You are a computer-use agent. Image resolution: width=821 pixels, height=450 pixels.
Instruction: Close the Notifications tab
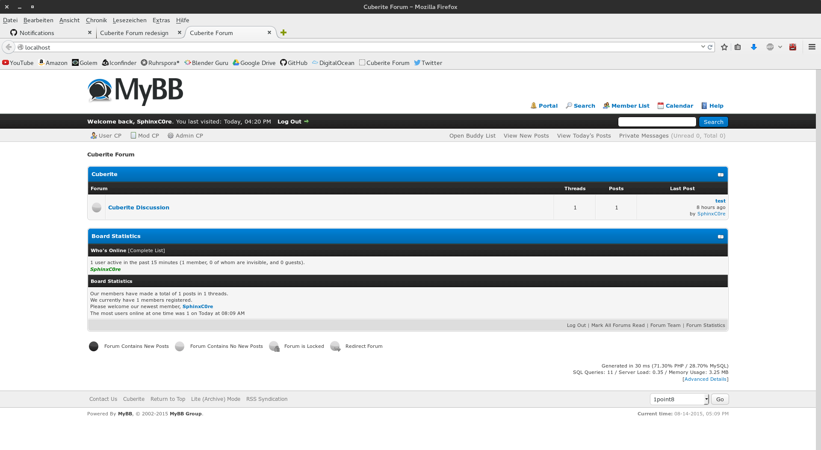(x=90, y=32)
